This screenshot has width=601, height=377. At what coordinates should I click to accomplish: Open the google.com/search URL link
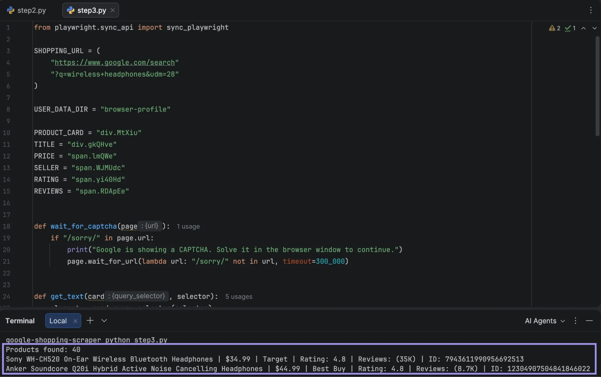[114, 63]
